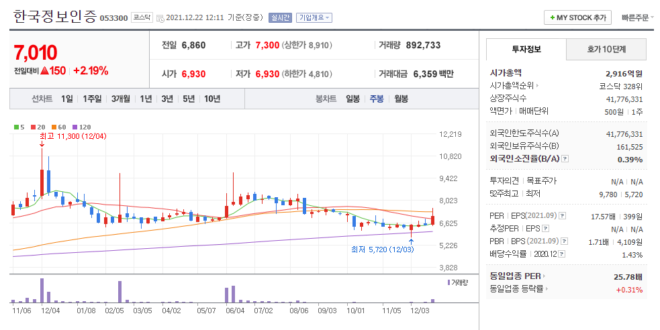Click the red 20 moving average legend

38,127
